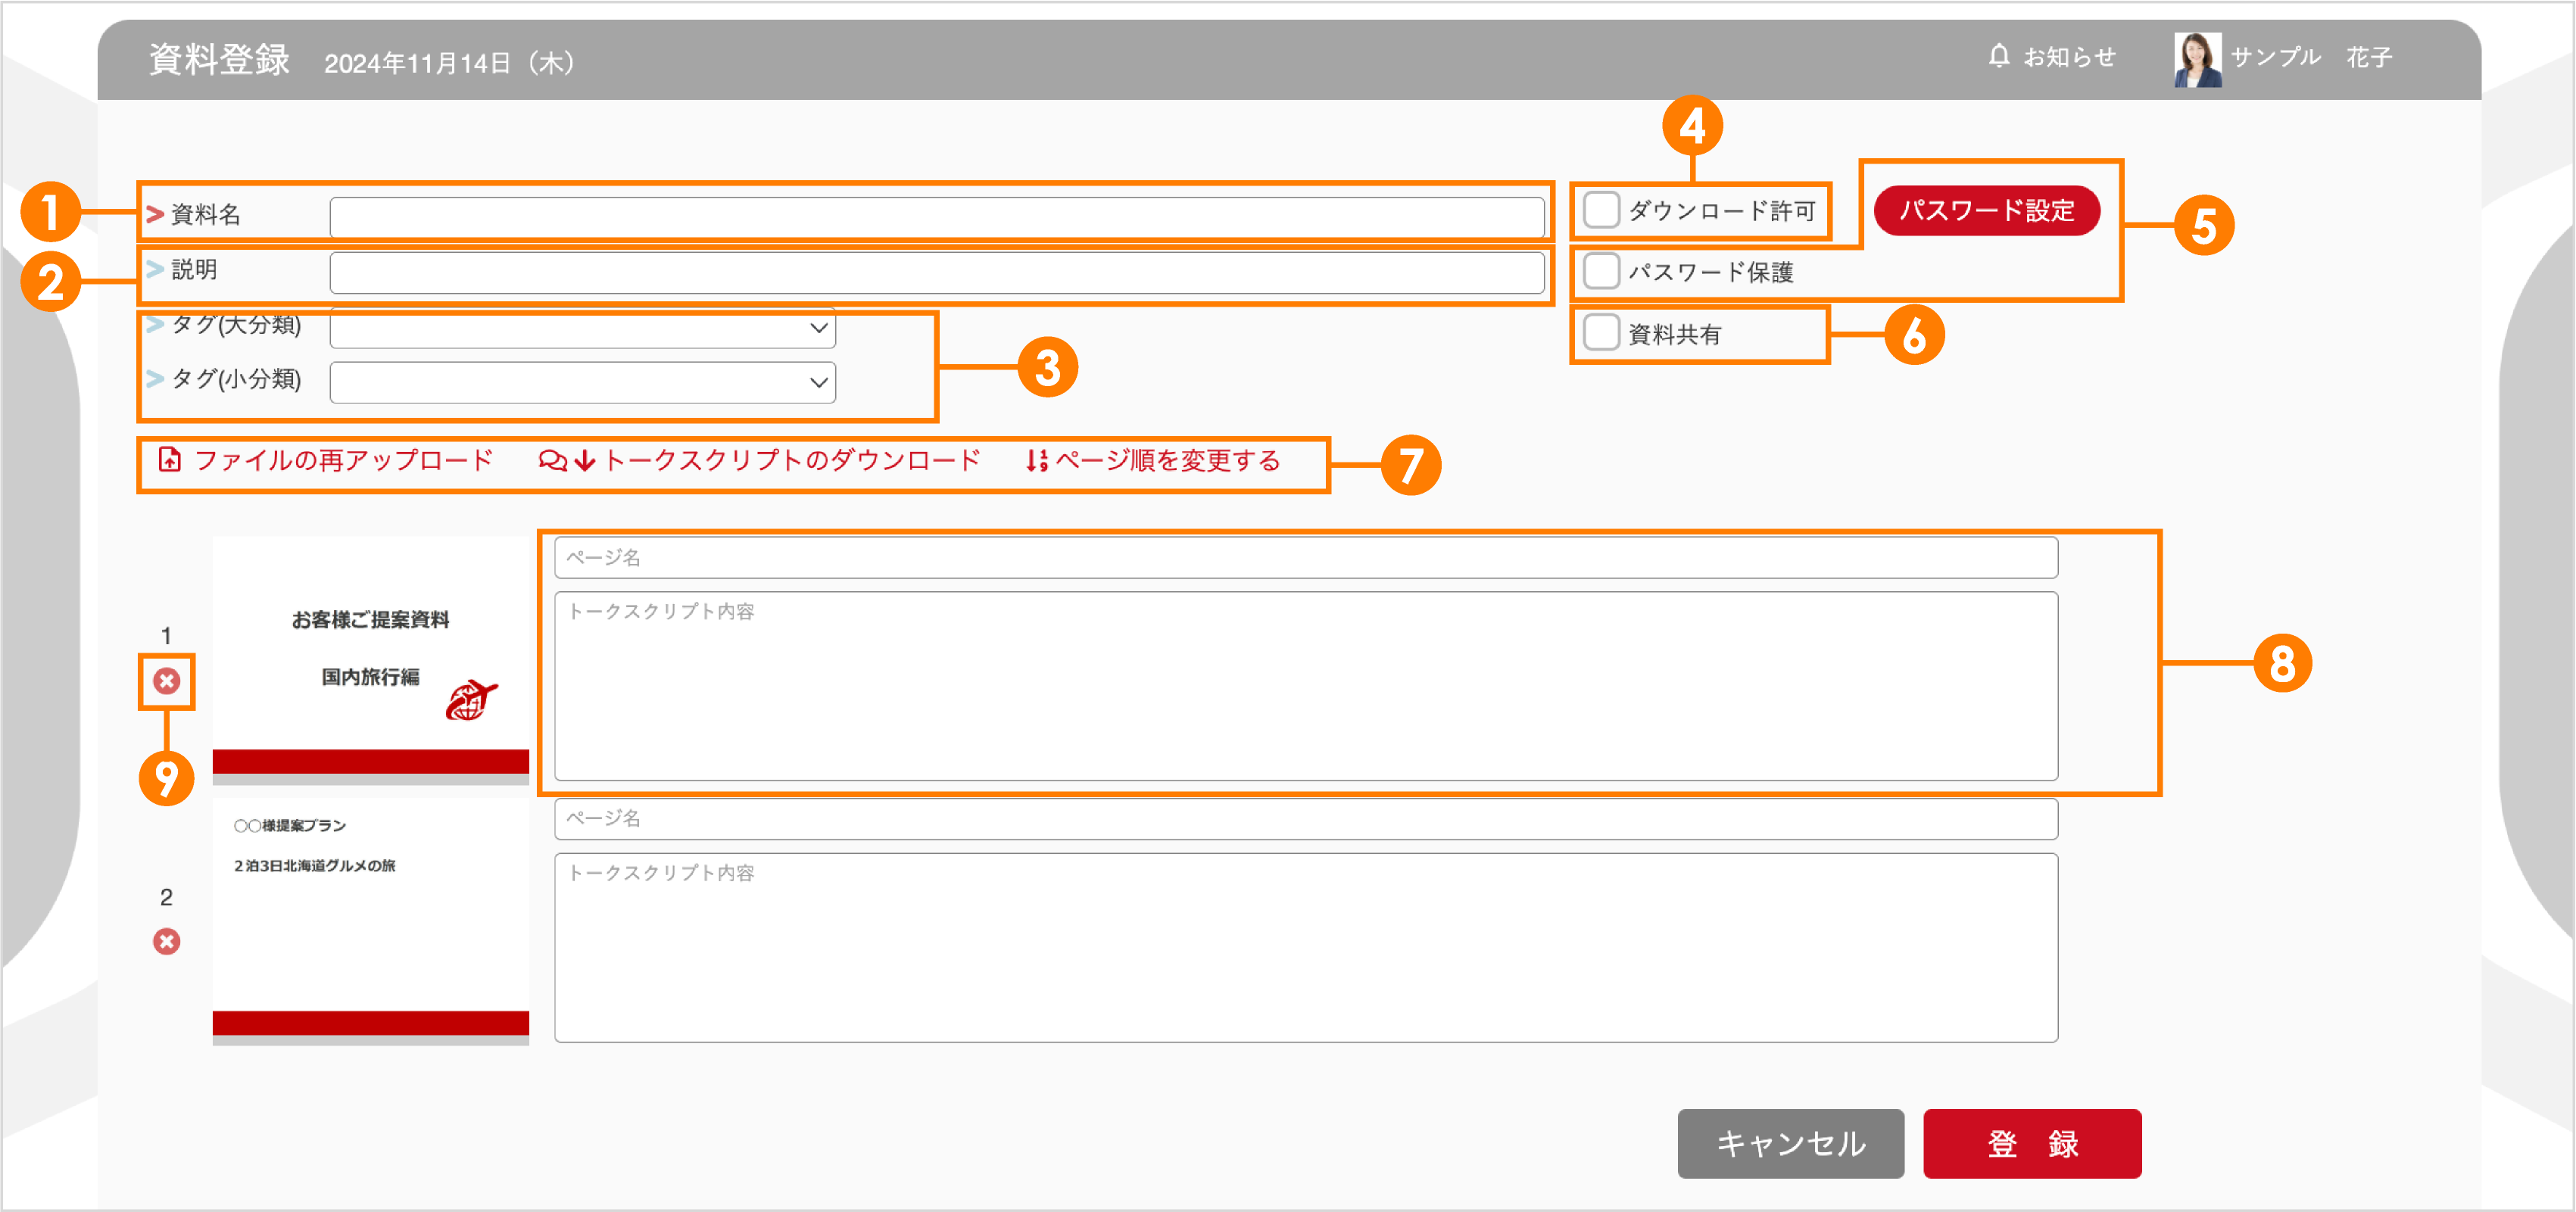Click the notification bell icon

pos(2000,55)
